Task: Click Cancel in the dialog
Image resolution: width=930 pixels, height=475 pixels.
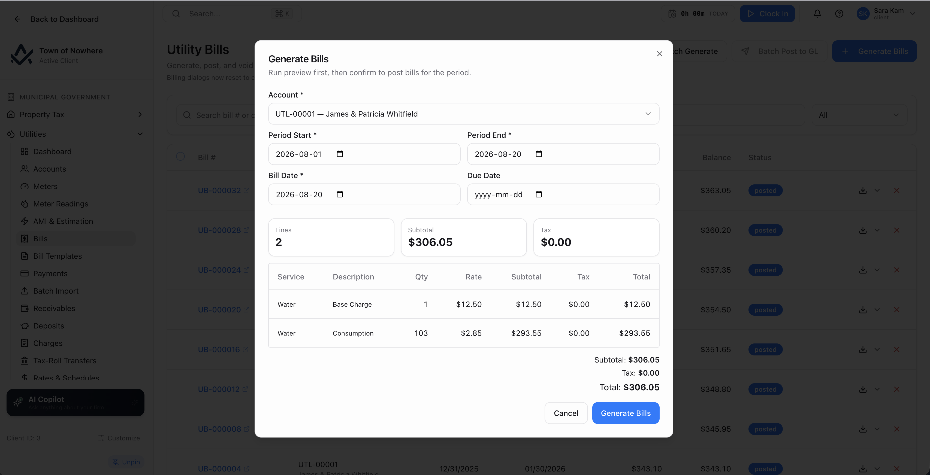Action: click(566, 413)
